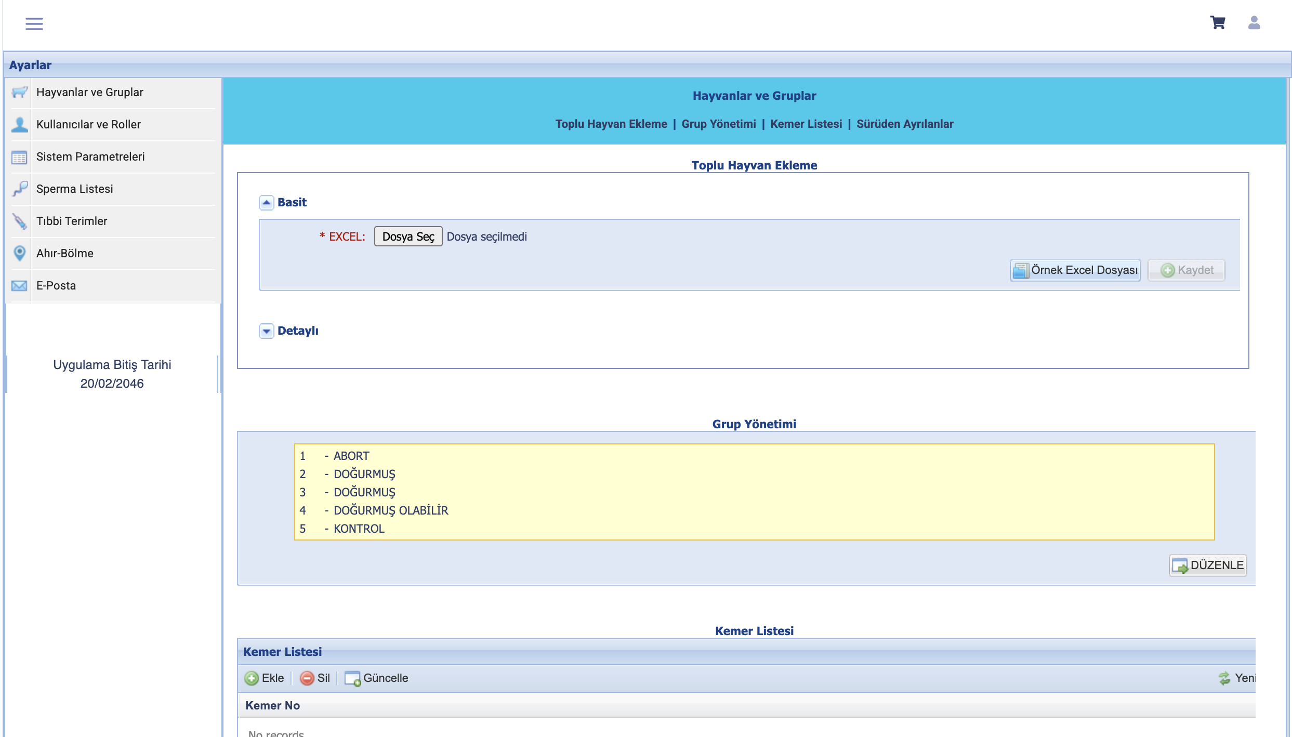1292x737 pixels.
Task: Open Kullanıcılar ve Roller menu item
Action: point(88,125)
